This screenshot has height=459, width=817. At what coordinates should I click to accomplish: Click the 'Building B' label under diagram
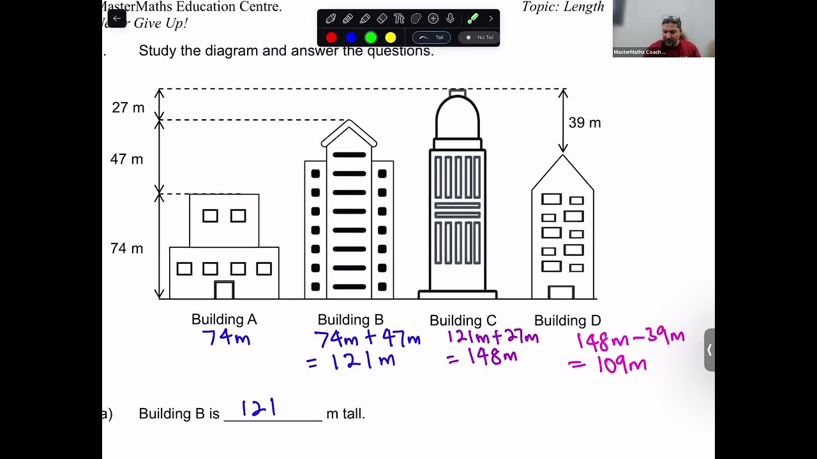350,320
